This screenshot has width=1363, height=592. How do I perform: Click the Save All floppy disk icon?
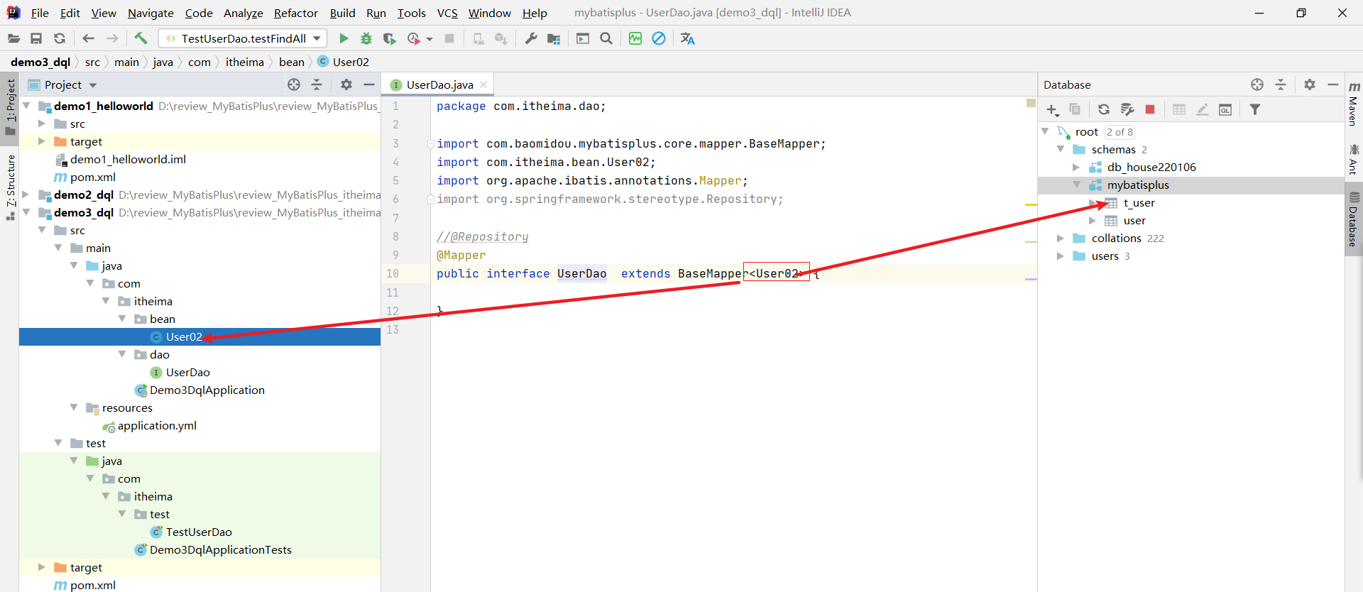36,38
